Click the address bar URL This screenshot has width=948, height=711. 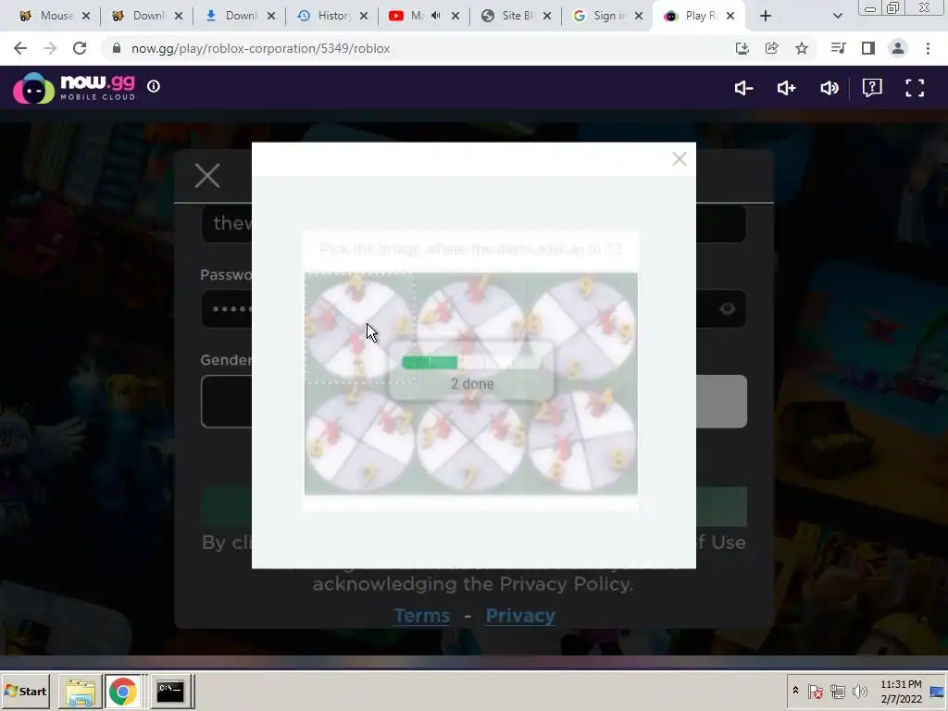[260, 48]
